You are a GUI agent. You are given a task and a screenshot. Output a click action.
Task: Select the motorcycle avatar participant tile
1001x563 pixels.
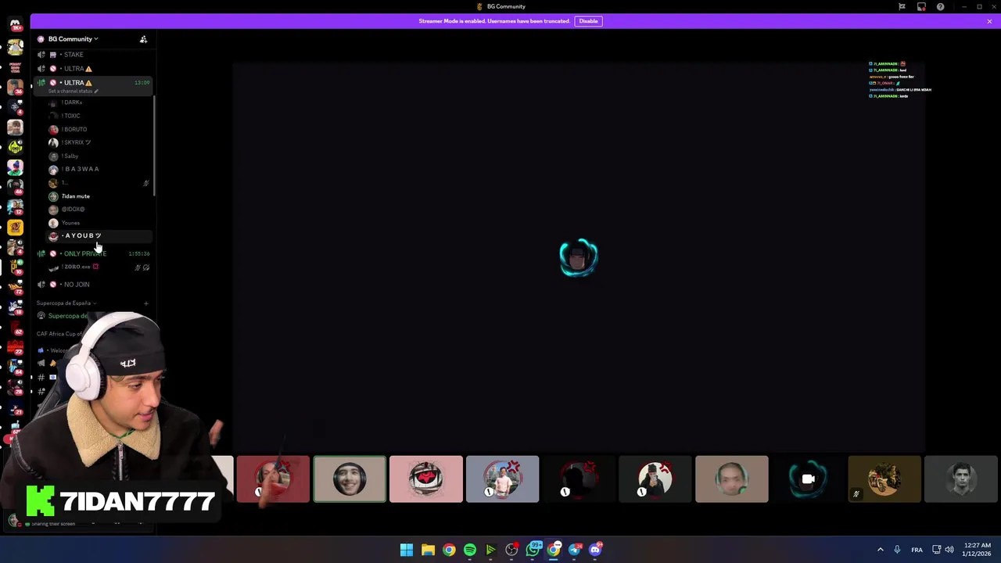[x=884, y=479]
